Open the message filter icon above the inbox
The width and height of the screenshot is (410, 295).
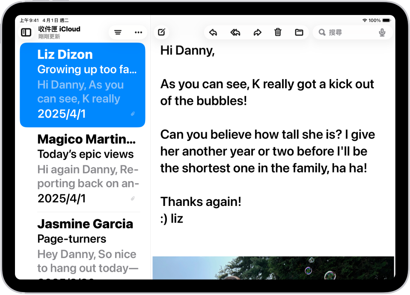(x=118, y=32)
